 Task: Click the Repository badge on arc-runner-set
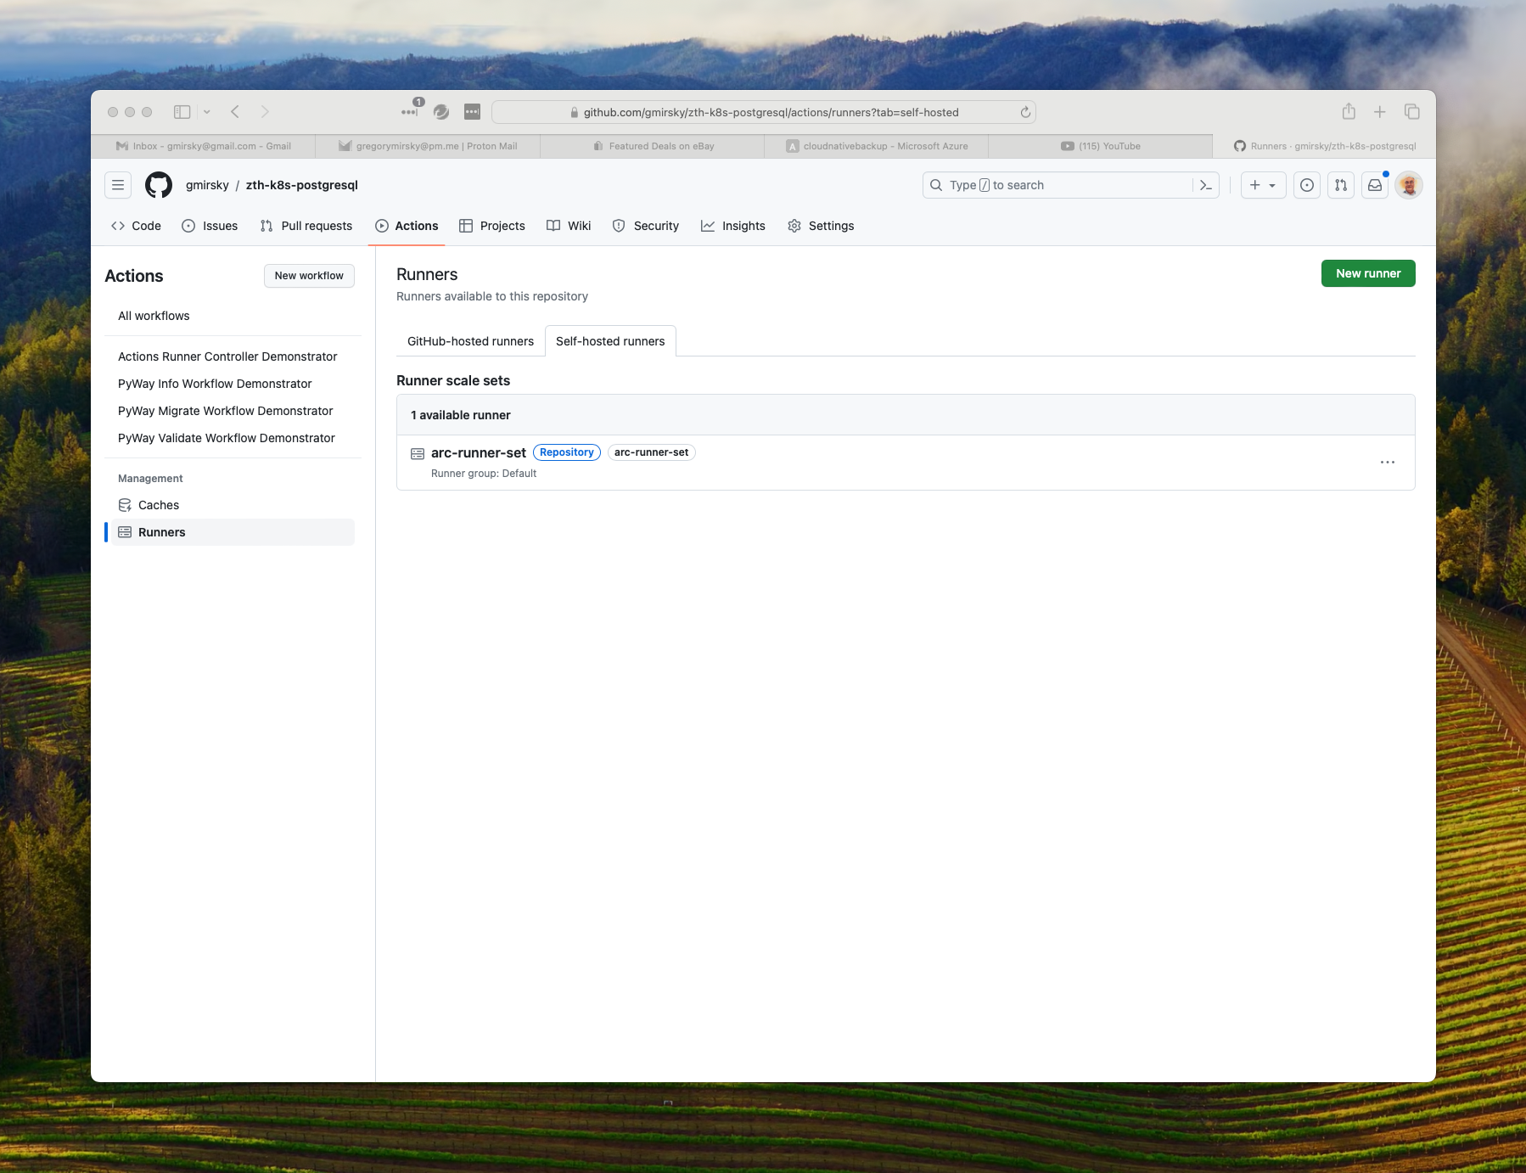point(567,452)
